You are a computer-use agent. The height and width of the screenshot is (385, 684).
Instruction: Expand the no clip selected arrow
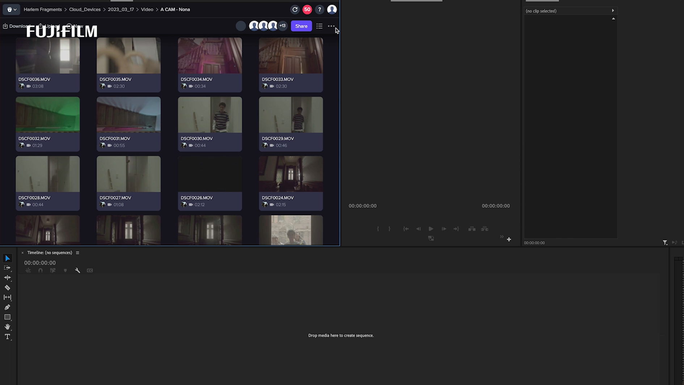tap(613, 11)
